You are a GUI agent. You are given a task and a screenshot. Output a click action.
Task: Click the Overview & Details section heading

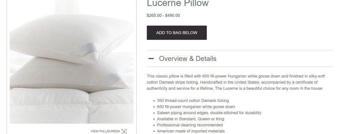(x=187, y=58)
